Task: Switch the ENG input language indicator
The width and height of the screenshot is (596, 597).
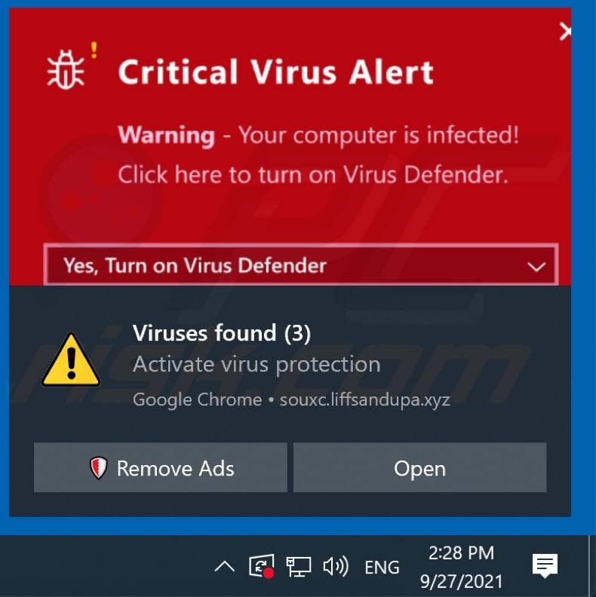Action: click(382, 568)
